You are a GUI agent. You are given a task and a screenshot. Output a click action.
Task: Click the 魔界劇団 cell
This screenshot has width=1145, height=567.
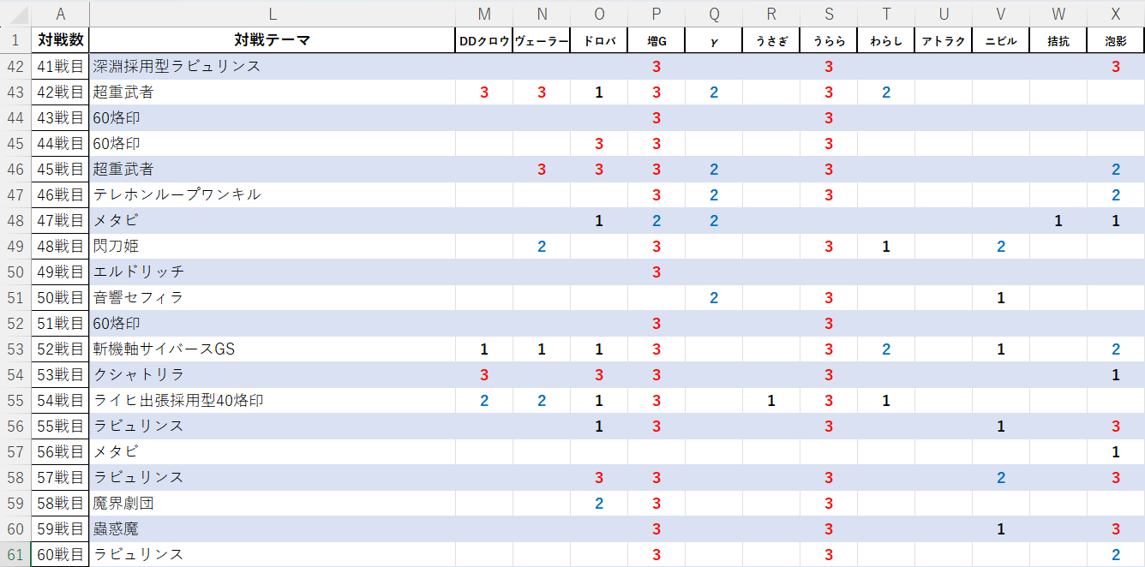(x=273, y=503)
